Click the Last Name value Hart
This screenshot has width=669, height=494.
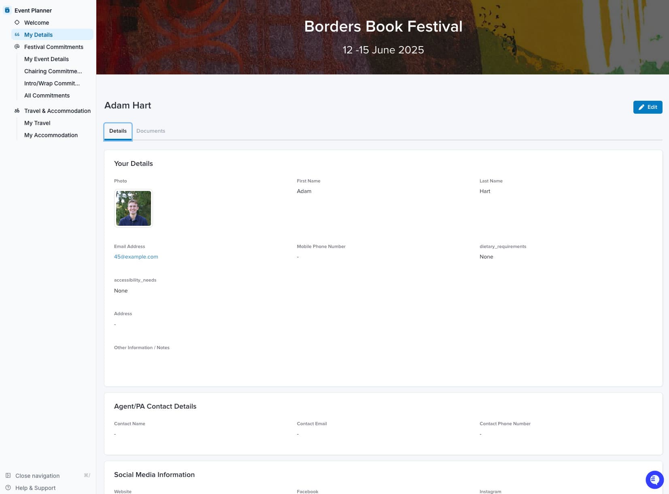[485, 191]
